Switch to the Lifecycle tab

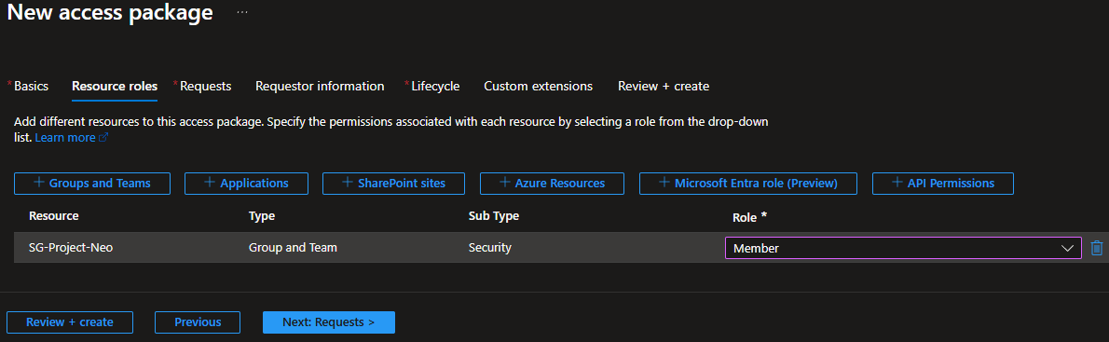pyautogui.click(x=436, y=87)
